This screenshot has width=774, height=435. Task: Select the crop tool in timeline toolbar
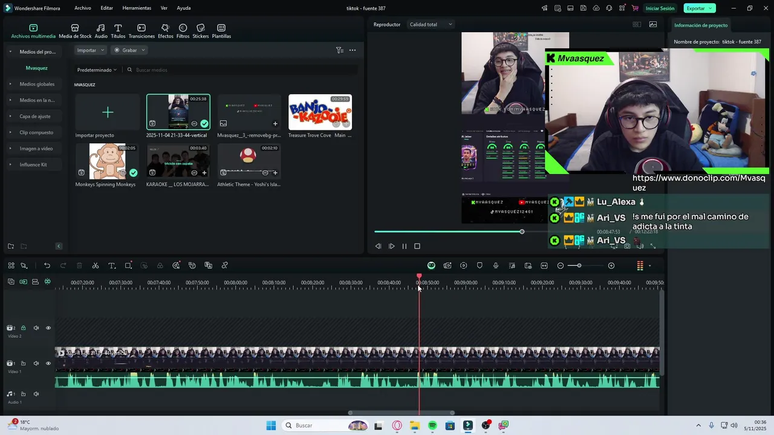click(128, 266)
